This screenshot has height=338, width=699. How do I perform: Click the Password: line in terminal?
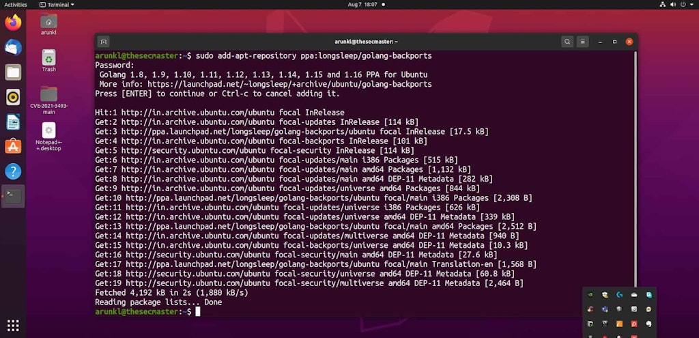(115, 65)
